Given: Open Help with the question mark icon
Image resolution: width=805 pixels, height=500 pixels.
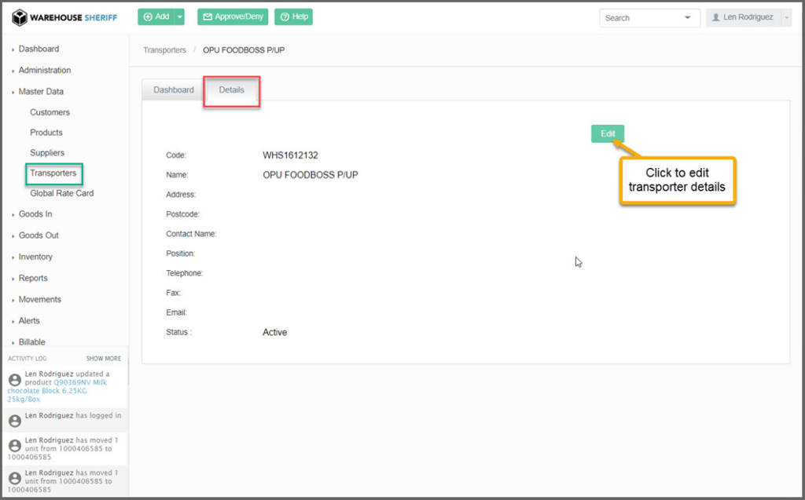Looking at the screenshot, I should [293, 16].
